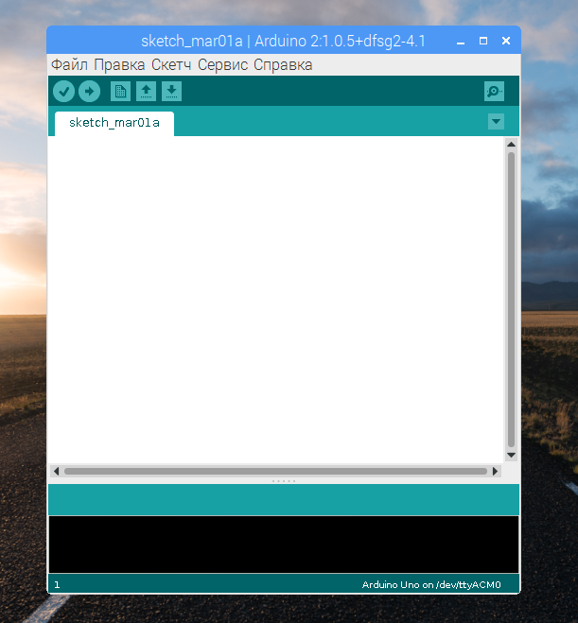Minimize the Arduino window
578x623 pixels.
(461, 41)
